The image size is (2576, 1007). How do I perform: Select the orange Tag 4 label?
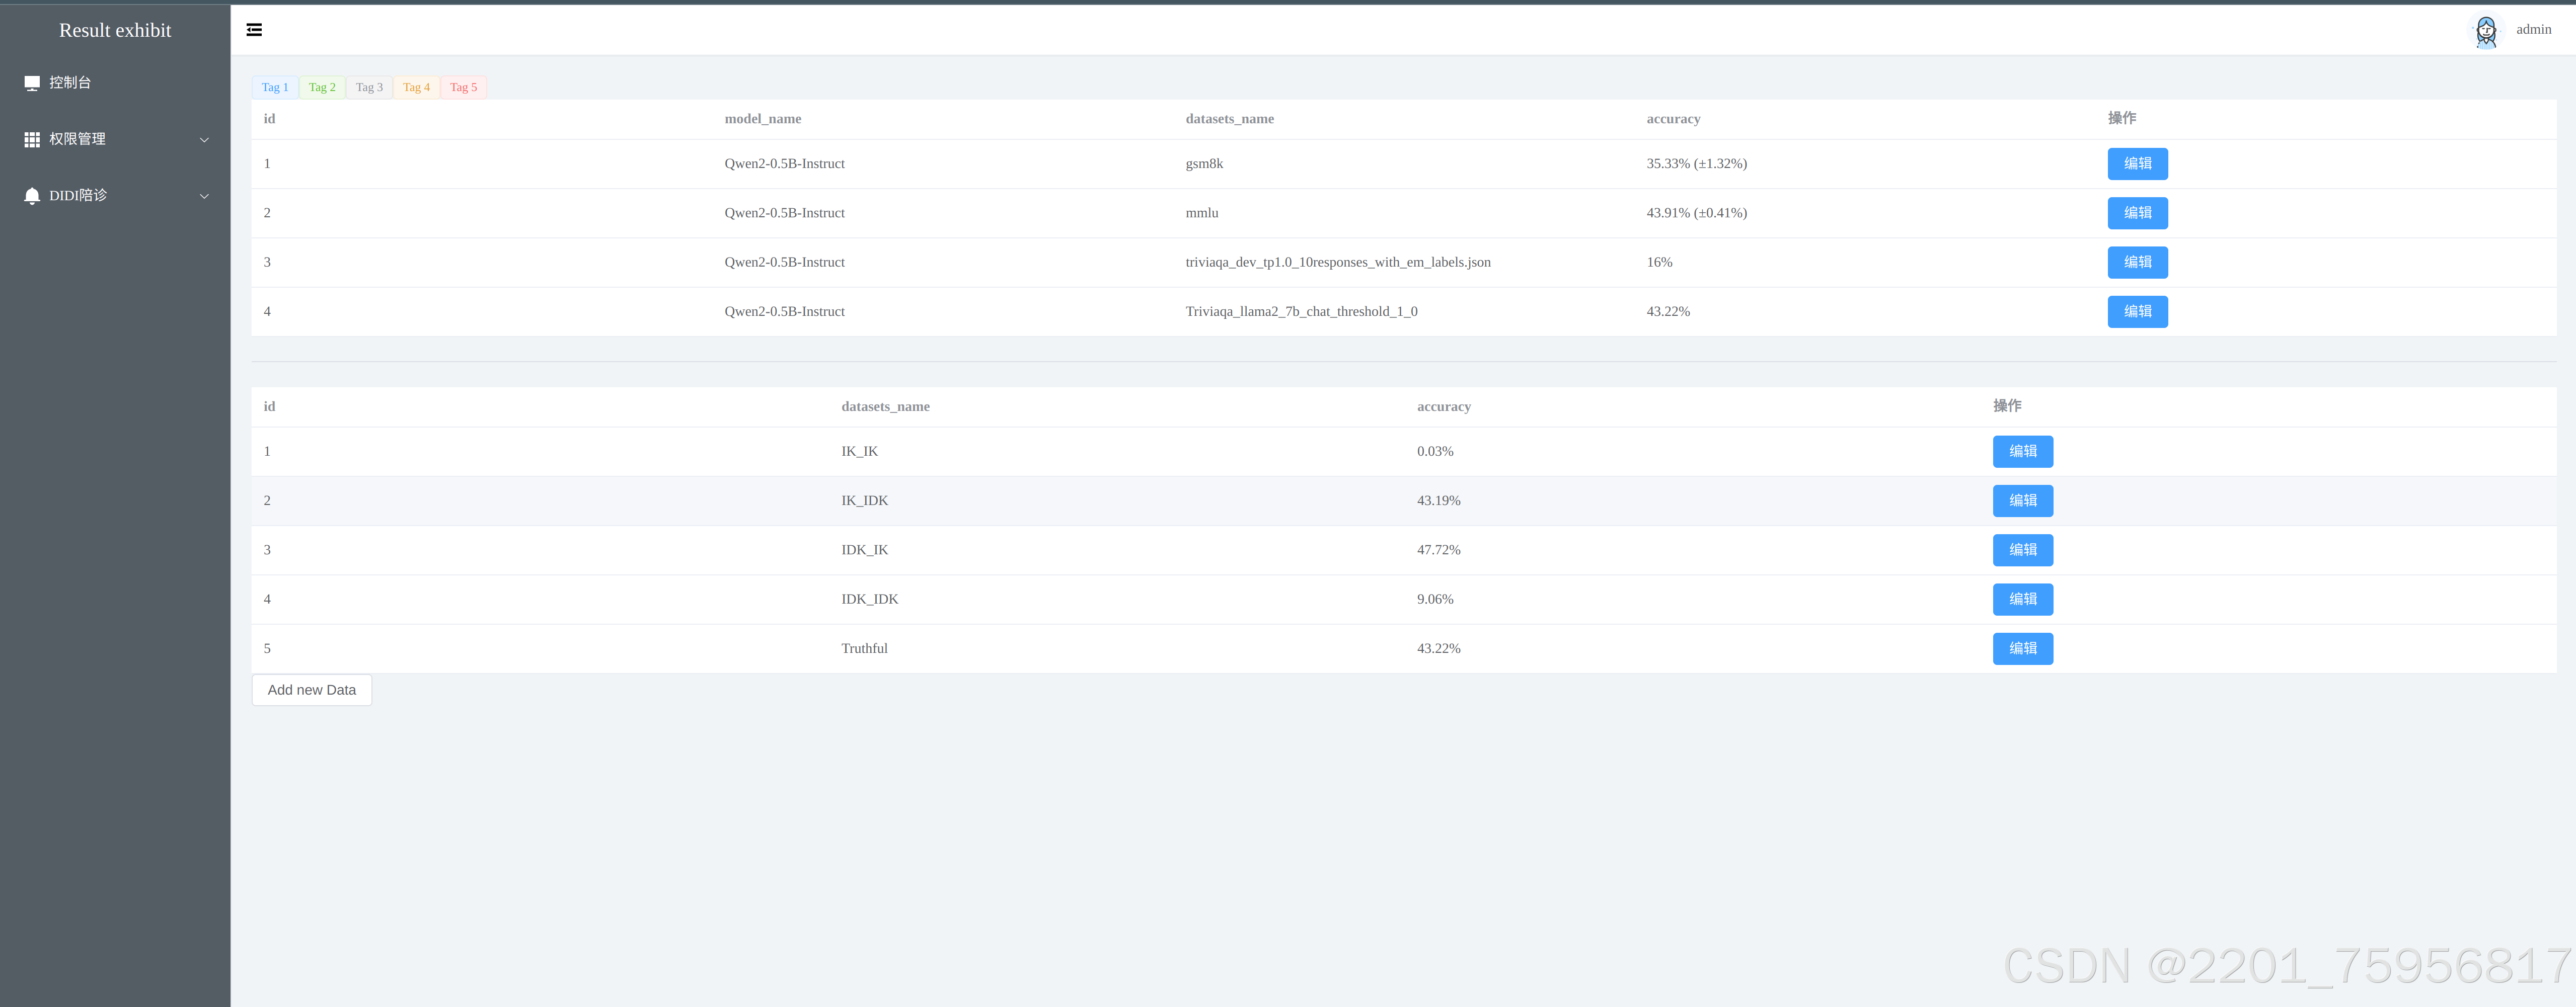(416, 87)
